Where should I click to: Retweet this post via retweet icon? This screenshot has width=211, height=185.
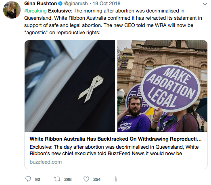[57, 179]
